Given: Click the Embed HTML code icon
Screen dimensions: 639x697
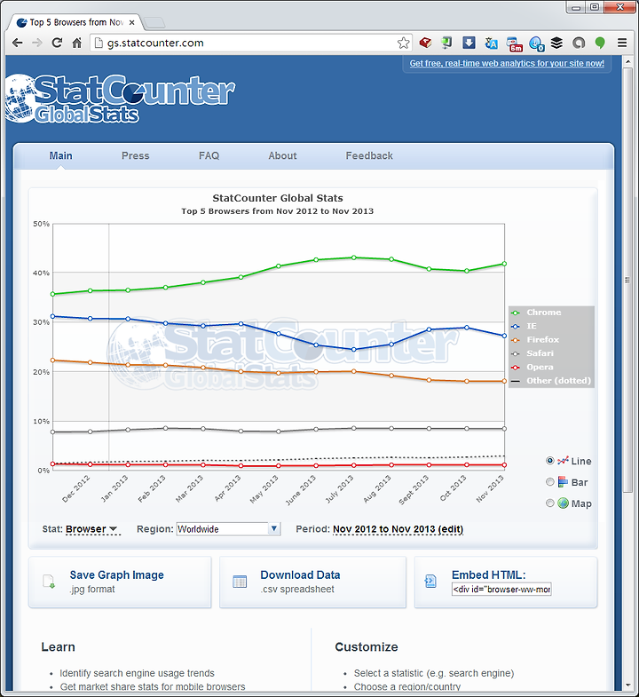Looking at the screenshot, I should click(430, 581).
